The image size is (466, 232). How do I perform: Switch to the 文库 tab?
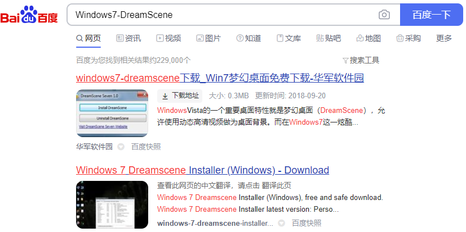pyautogui.click(x=289, y=38)
